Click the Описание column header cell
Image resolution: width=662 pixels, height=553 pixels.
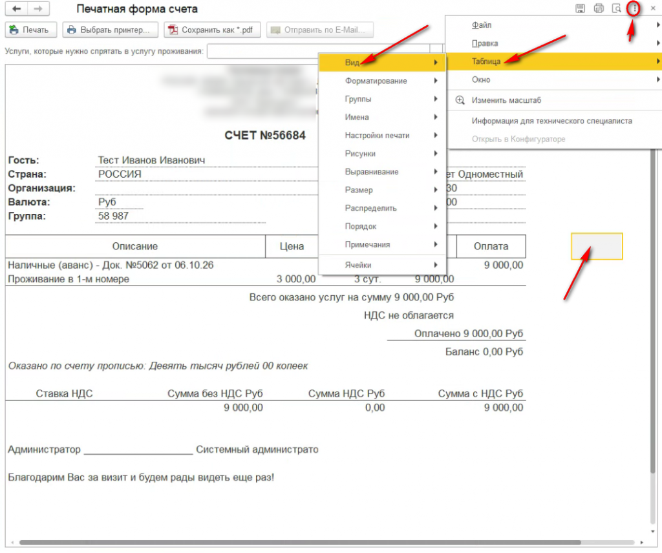point(135,246)
